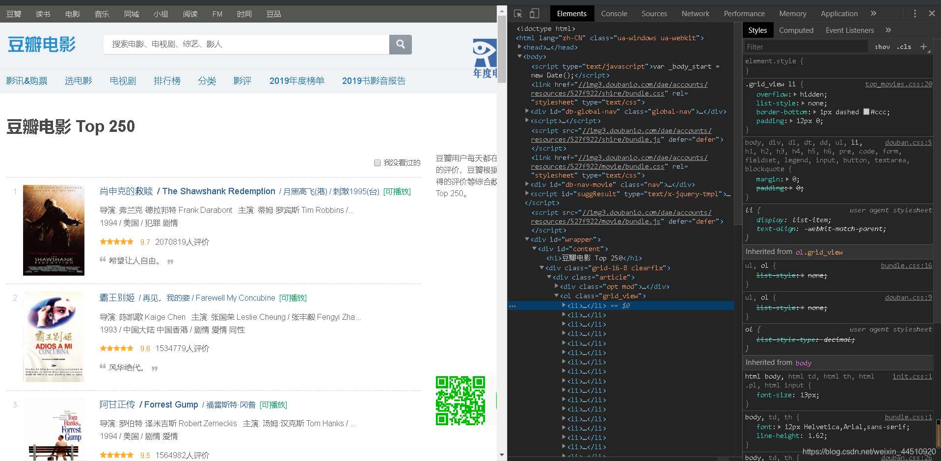941x461 pixels.
Task: Add new style rule plus icon
Action: 923,47
